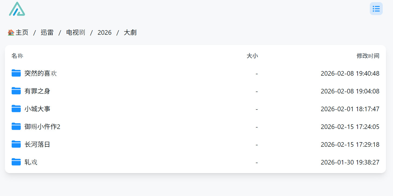The image size is (393, 196).
Task: Click the folder icon beside 突然的喜欢
Action: tap(16, 73)
